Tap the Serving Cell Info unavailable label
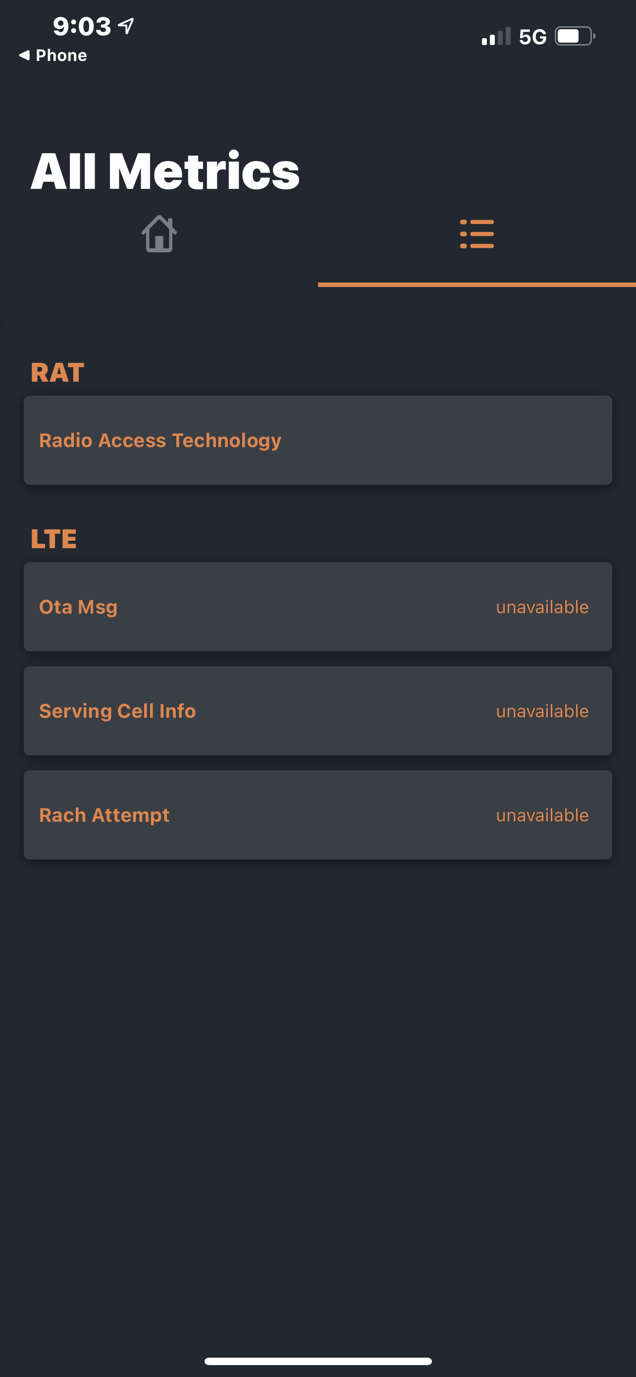Viewport: 636px width, 1377px height. pyautogui.click(x=541, y=711)
